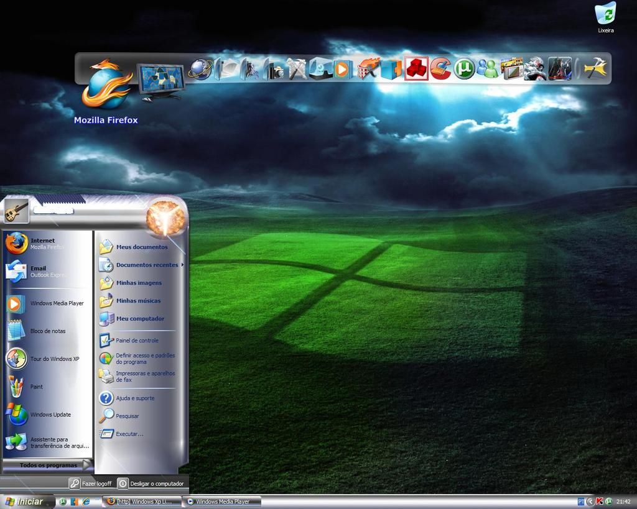Image resolution: width=637 pixels, height=509 pixels.
Task: Open the monitor icon in the dock
Action: 160,81
